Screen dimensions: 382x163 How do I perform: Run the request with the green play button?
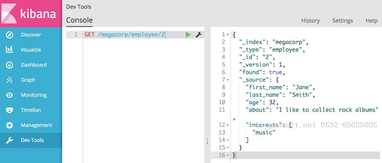pos(188,35)
